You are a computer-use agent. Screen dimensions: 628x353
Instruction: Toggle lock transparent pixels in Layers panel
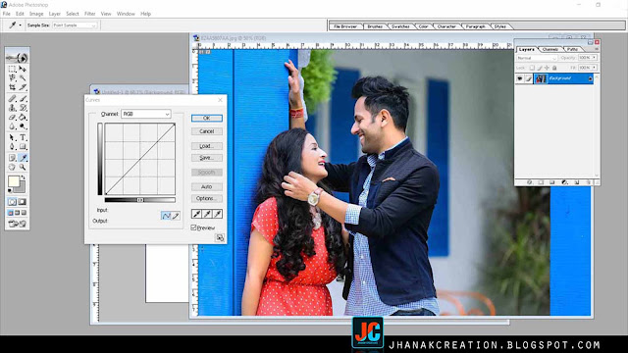[x=532, y=68]
